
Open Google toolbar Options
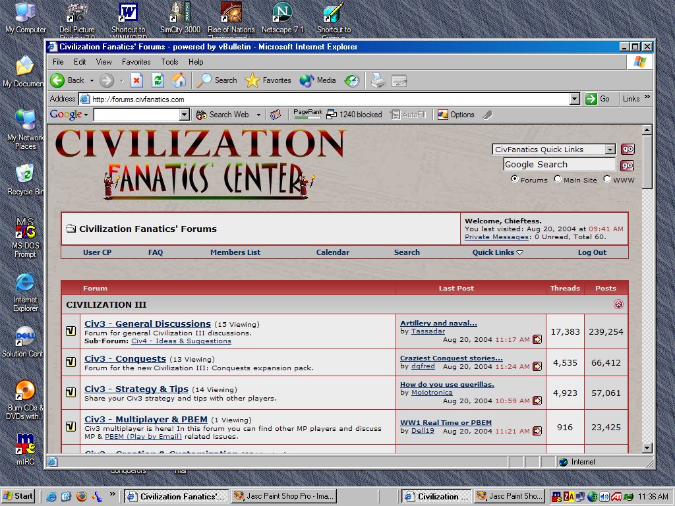(456, 115)
